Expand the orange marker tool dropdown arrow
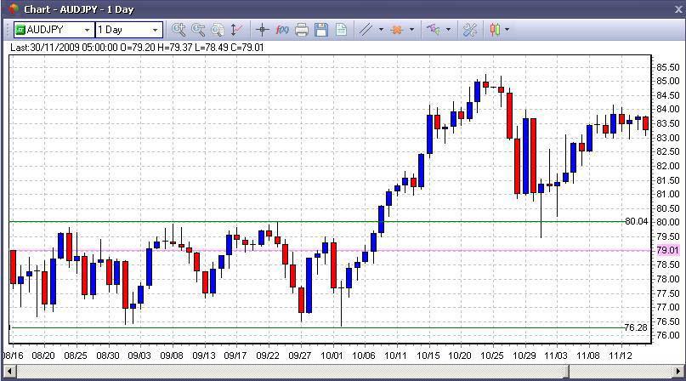 411,30
